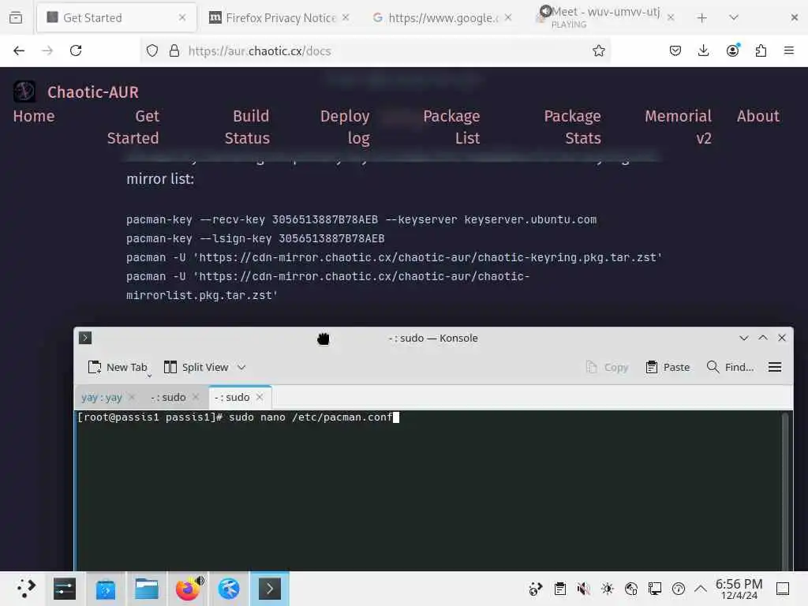808x606 pixels.
Task: Click Konsole vertical scrollbar
Action: click(785, 489)
